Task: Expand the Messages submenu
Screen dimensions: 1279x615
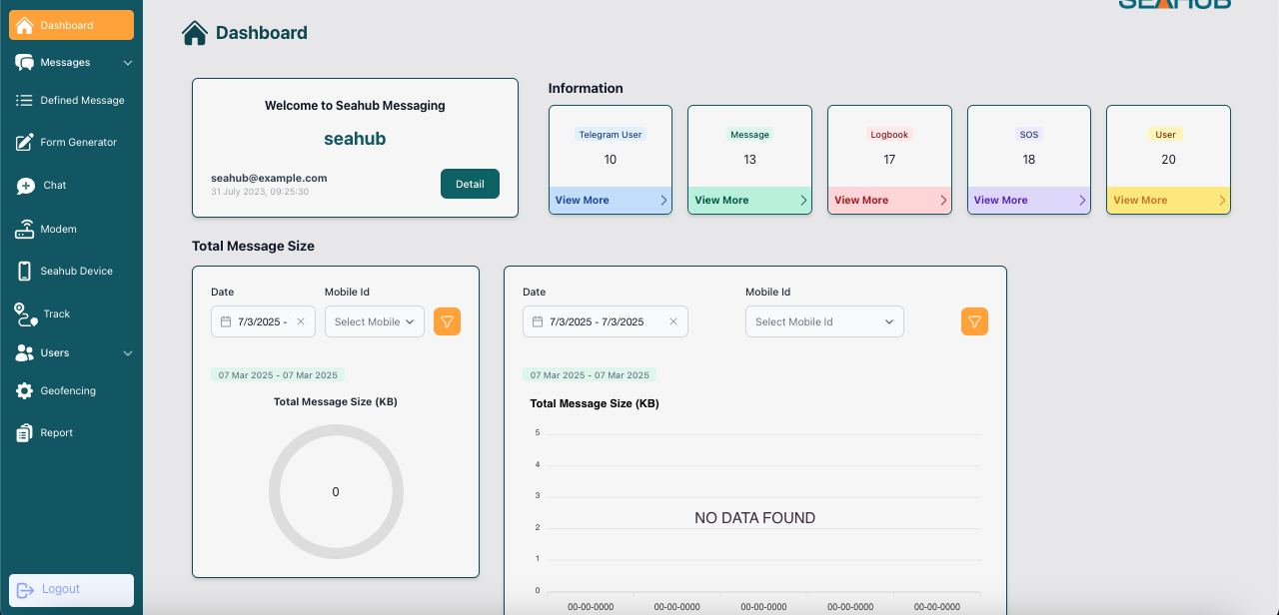Action: click(x=127, y=63)
